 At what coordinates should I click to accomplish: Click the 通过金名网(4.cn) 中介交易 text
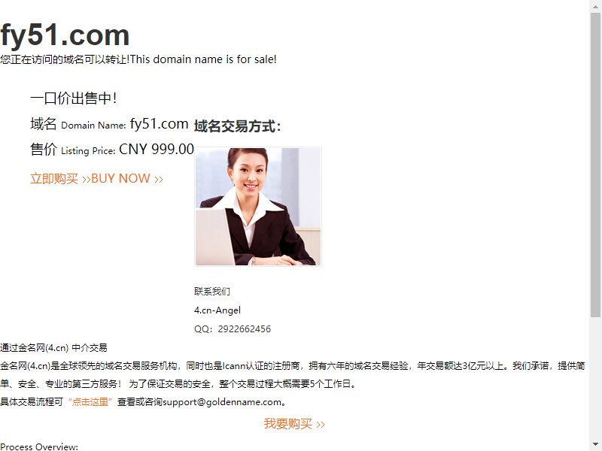(53, 348)
